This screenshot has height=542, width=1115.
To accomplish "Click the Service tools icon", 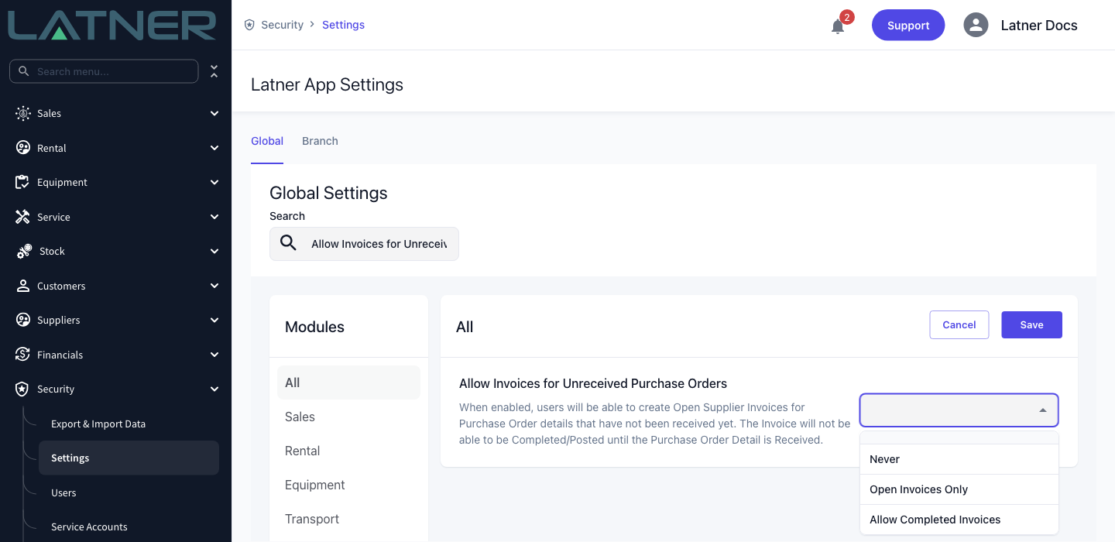I will pos(23,217).
